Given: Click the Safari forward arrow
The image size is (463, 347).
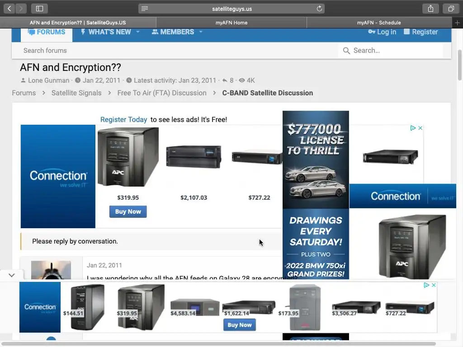Looking at the screenshot, I should [x=21, y=9].
